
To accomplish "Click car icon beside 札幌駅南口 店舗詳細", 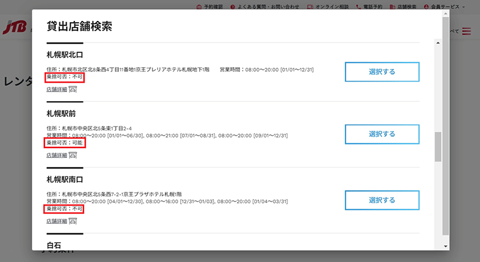I will click(72, 221).
